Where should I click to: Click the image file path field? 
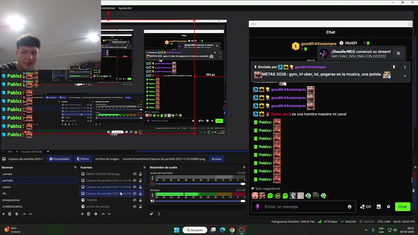[x=164, y=159]
